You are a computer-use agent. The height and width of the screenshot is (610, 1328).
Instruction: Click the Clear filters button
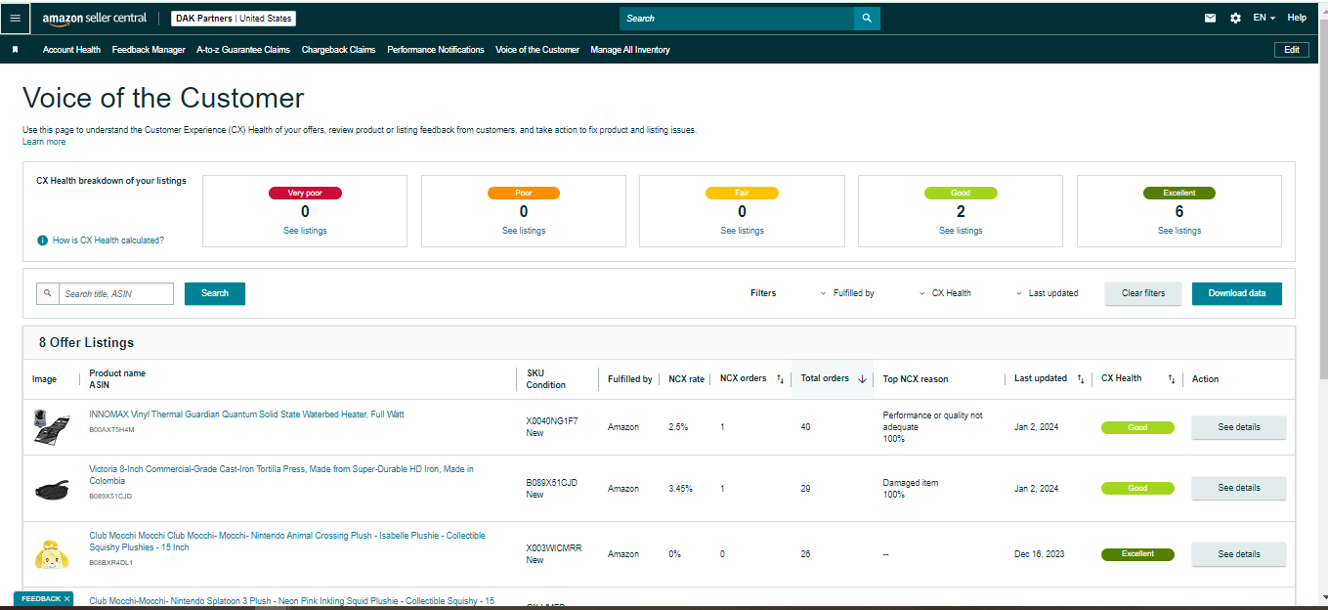(x=1143, y=293)
